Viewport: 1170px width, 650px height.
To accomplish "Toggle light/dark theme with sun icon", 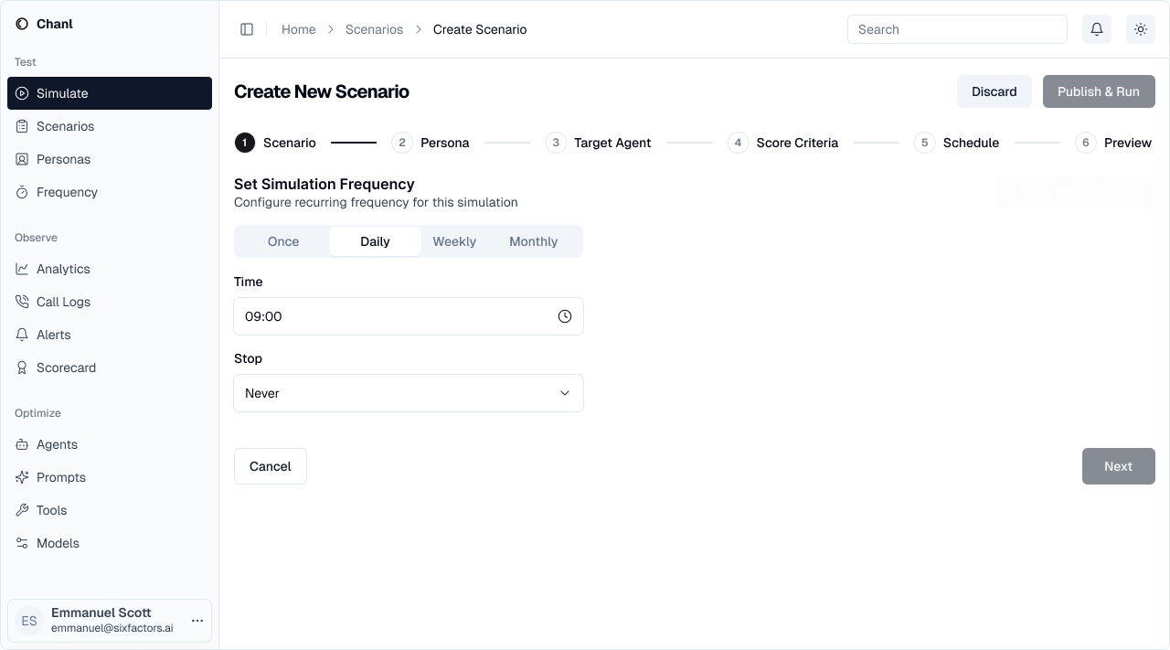I will pyautogui.click(x=1141, y=29).
